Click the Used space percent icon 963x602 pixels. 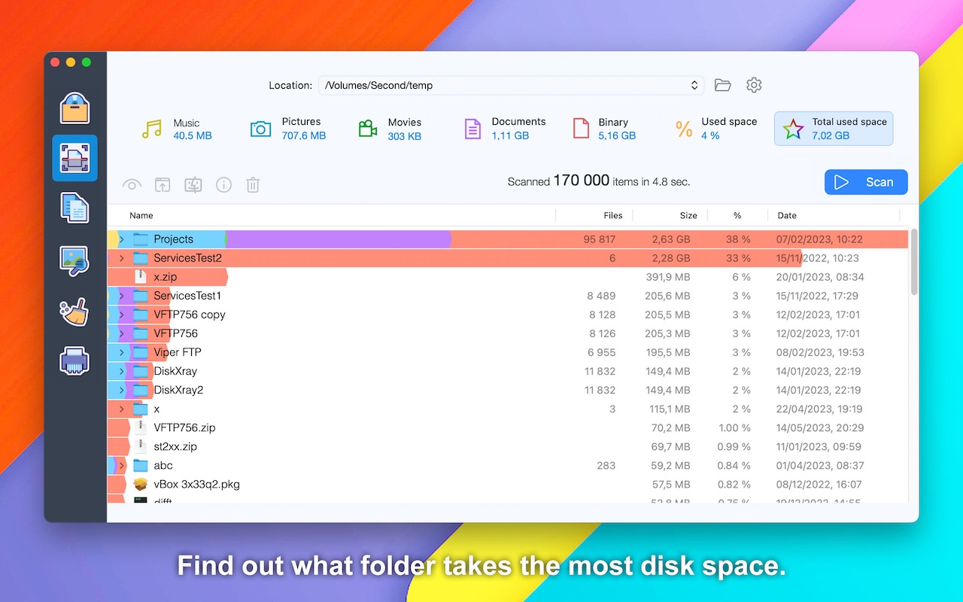point(684,129)
